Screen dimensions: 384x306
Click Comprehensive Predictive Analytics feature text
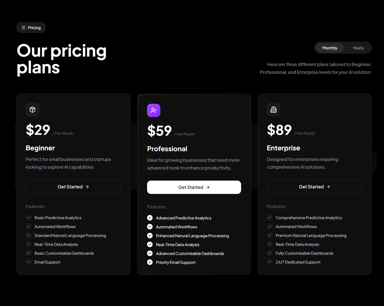pyautogui.click(x=309, y=218)
